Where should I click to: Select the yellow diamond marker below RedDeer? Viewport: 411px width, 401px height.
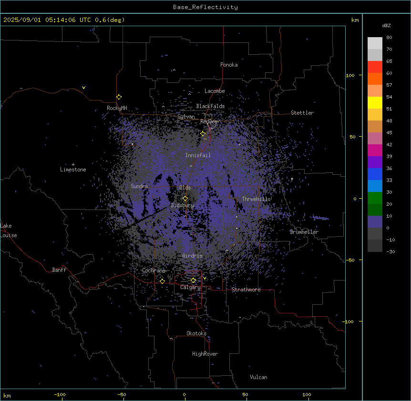[203, 134]
